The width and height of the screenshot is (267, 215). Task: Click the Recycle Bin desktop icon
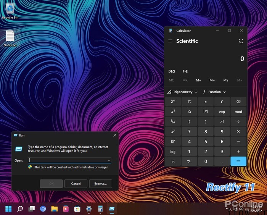pos(10,11)
